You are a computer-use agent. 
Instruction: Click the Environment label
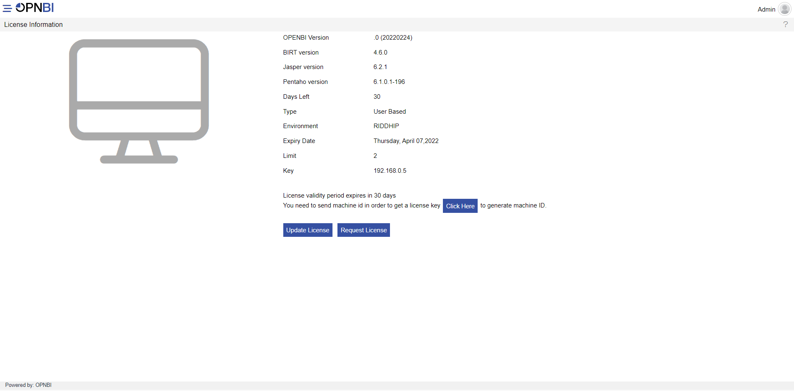(x=300, y=126)
